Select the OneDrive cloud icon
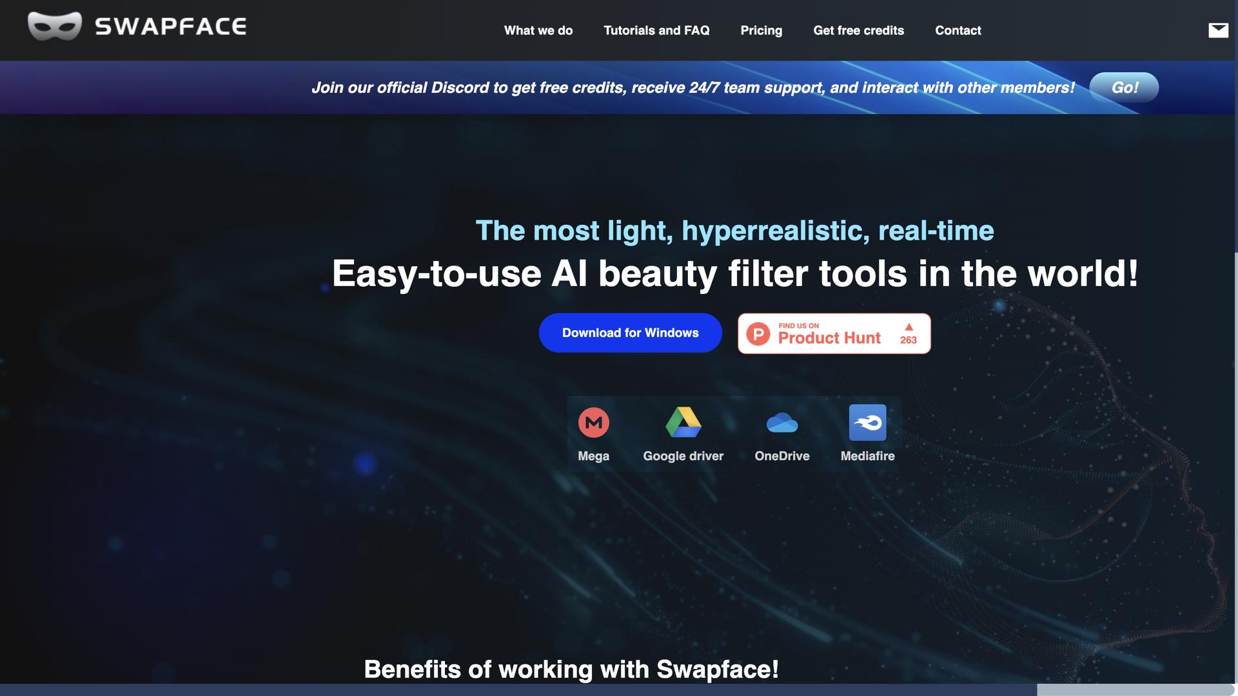The height and width of the screenshot is (696, 1238). pos(781,423)
